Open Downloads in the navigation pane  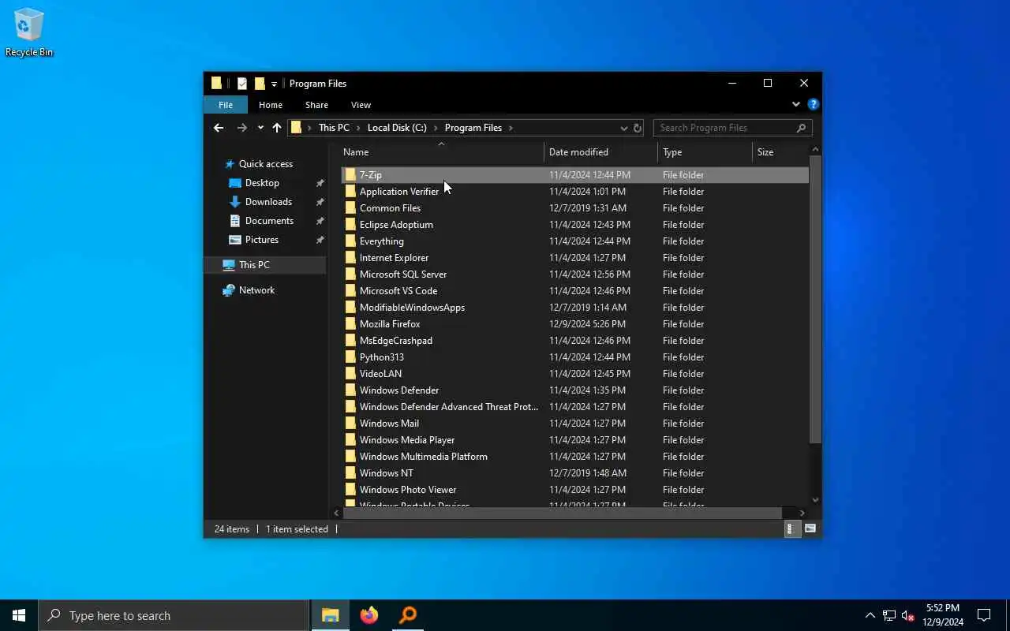point(268,202)
